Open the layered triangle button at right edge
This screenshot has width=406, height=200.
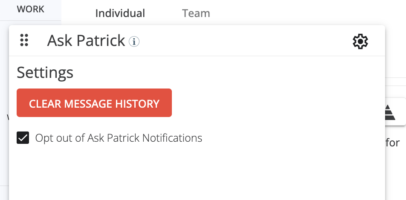[390, 112]
